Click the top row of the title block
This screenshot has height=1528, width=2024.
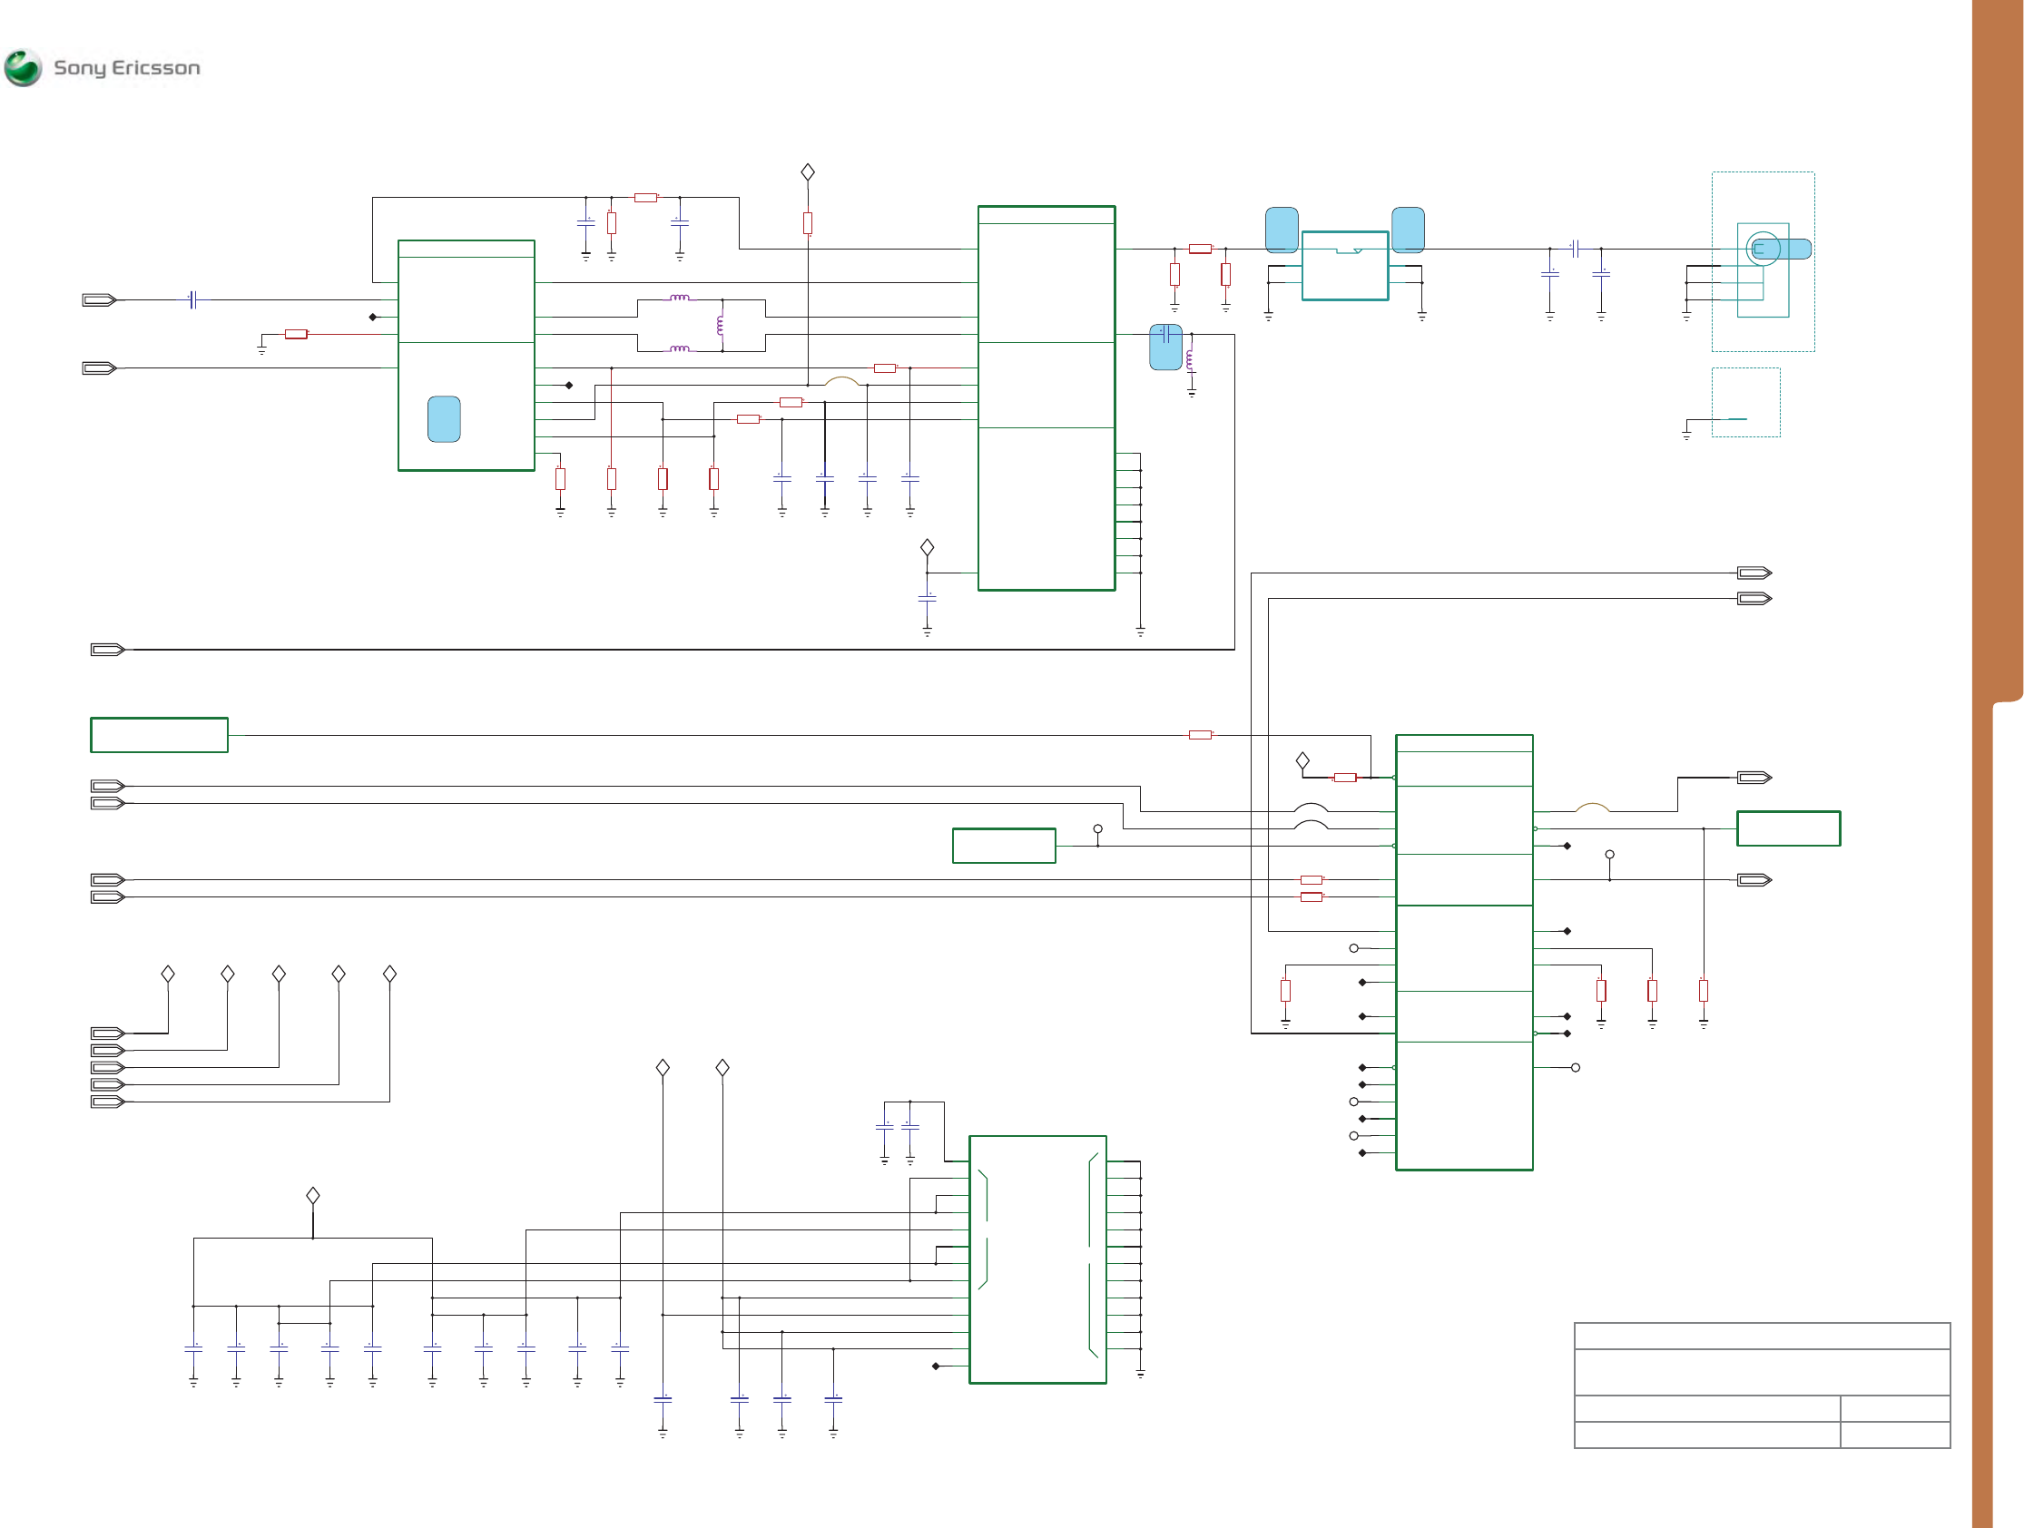pos(1762,1336)
